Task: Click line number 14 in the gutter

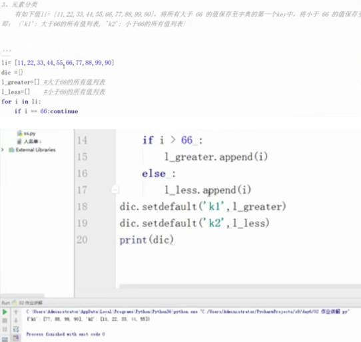Action: pos(82,140)
